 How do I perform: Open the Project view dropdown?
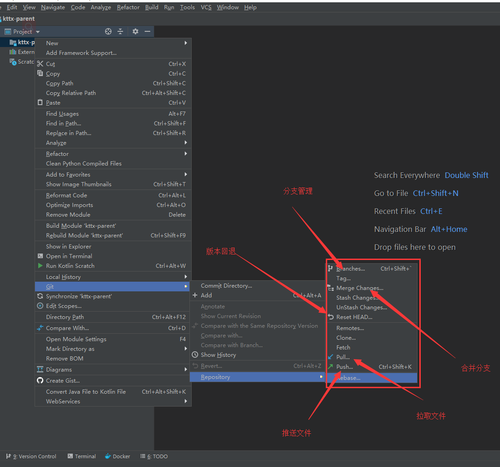coord(38,32)
